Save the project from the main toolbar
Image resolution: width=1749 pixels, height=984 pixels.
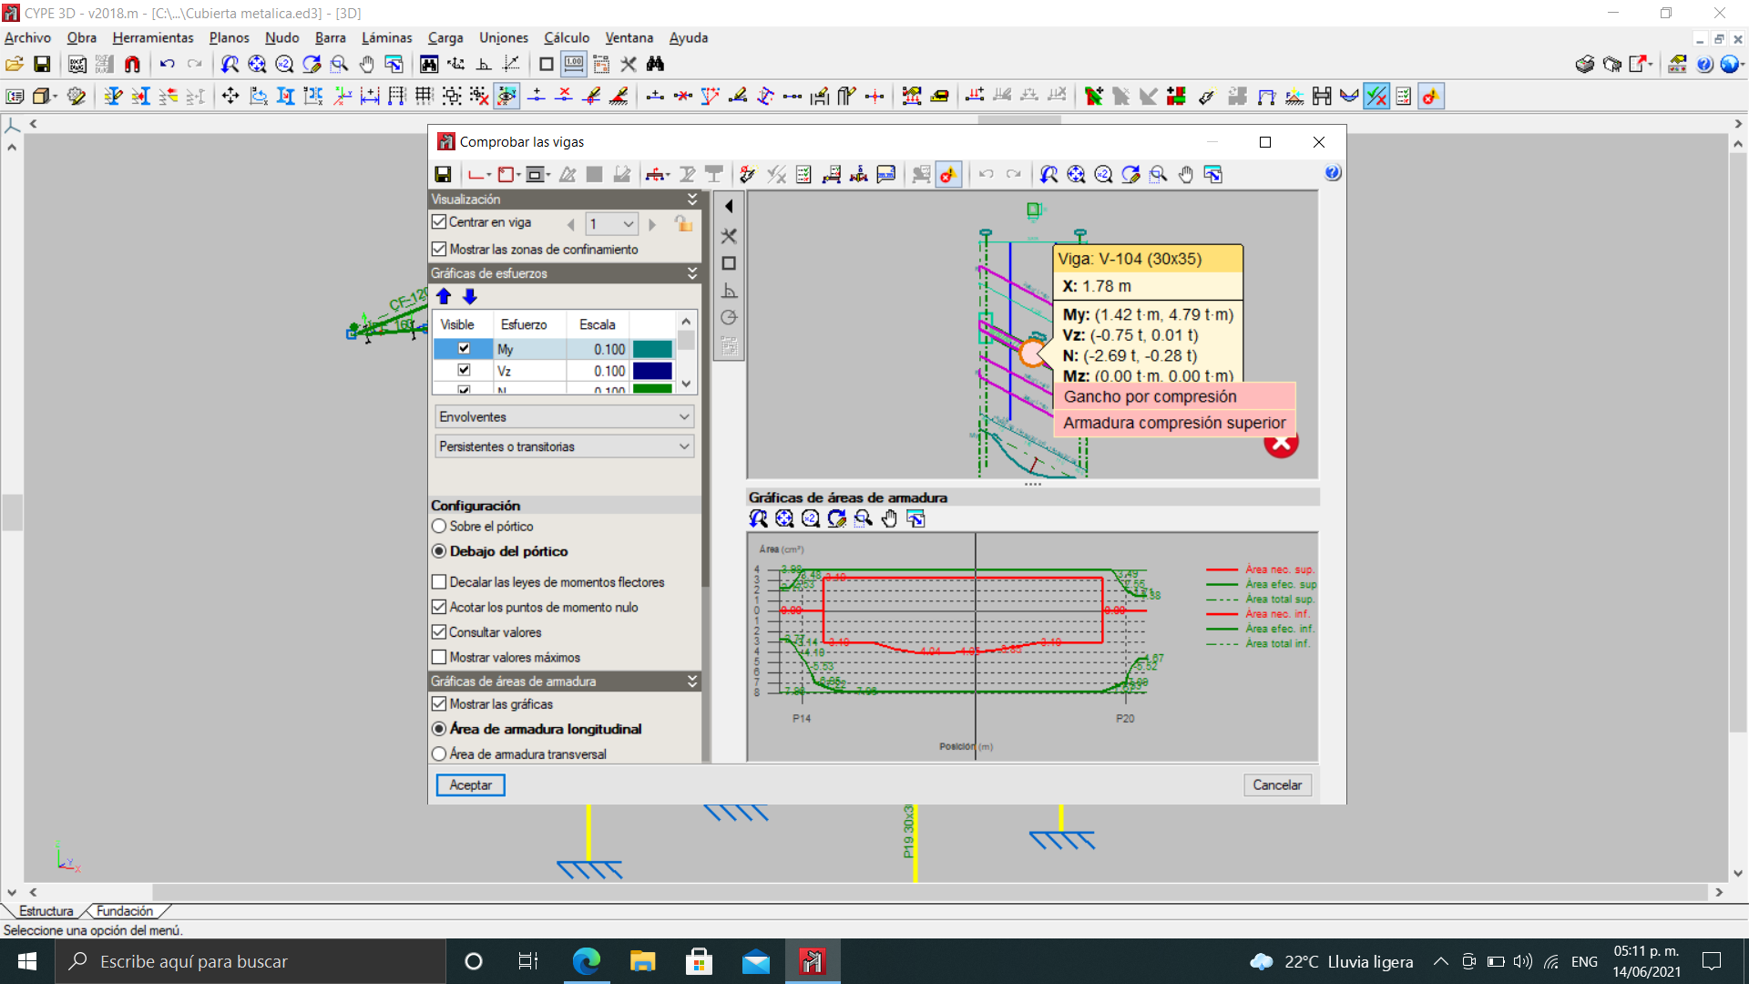tap(42, 64)
